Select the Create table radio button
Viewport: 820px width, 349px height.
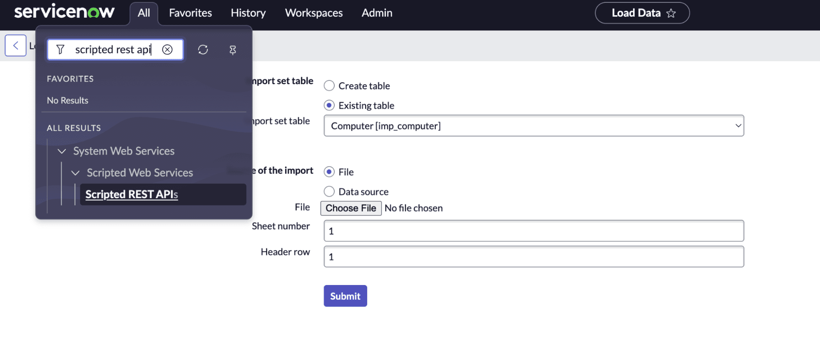click(329, 86)
